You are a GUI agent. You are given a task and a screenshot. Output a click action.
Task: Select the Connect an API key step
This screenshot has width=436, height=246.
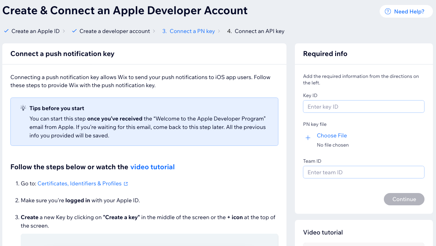pyautogui.click(x=256, y=31)
